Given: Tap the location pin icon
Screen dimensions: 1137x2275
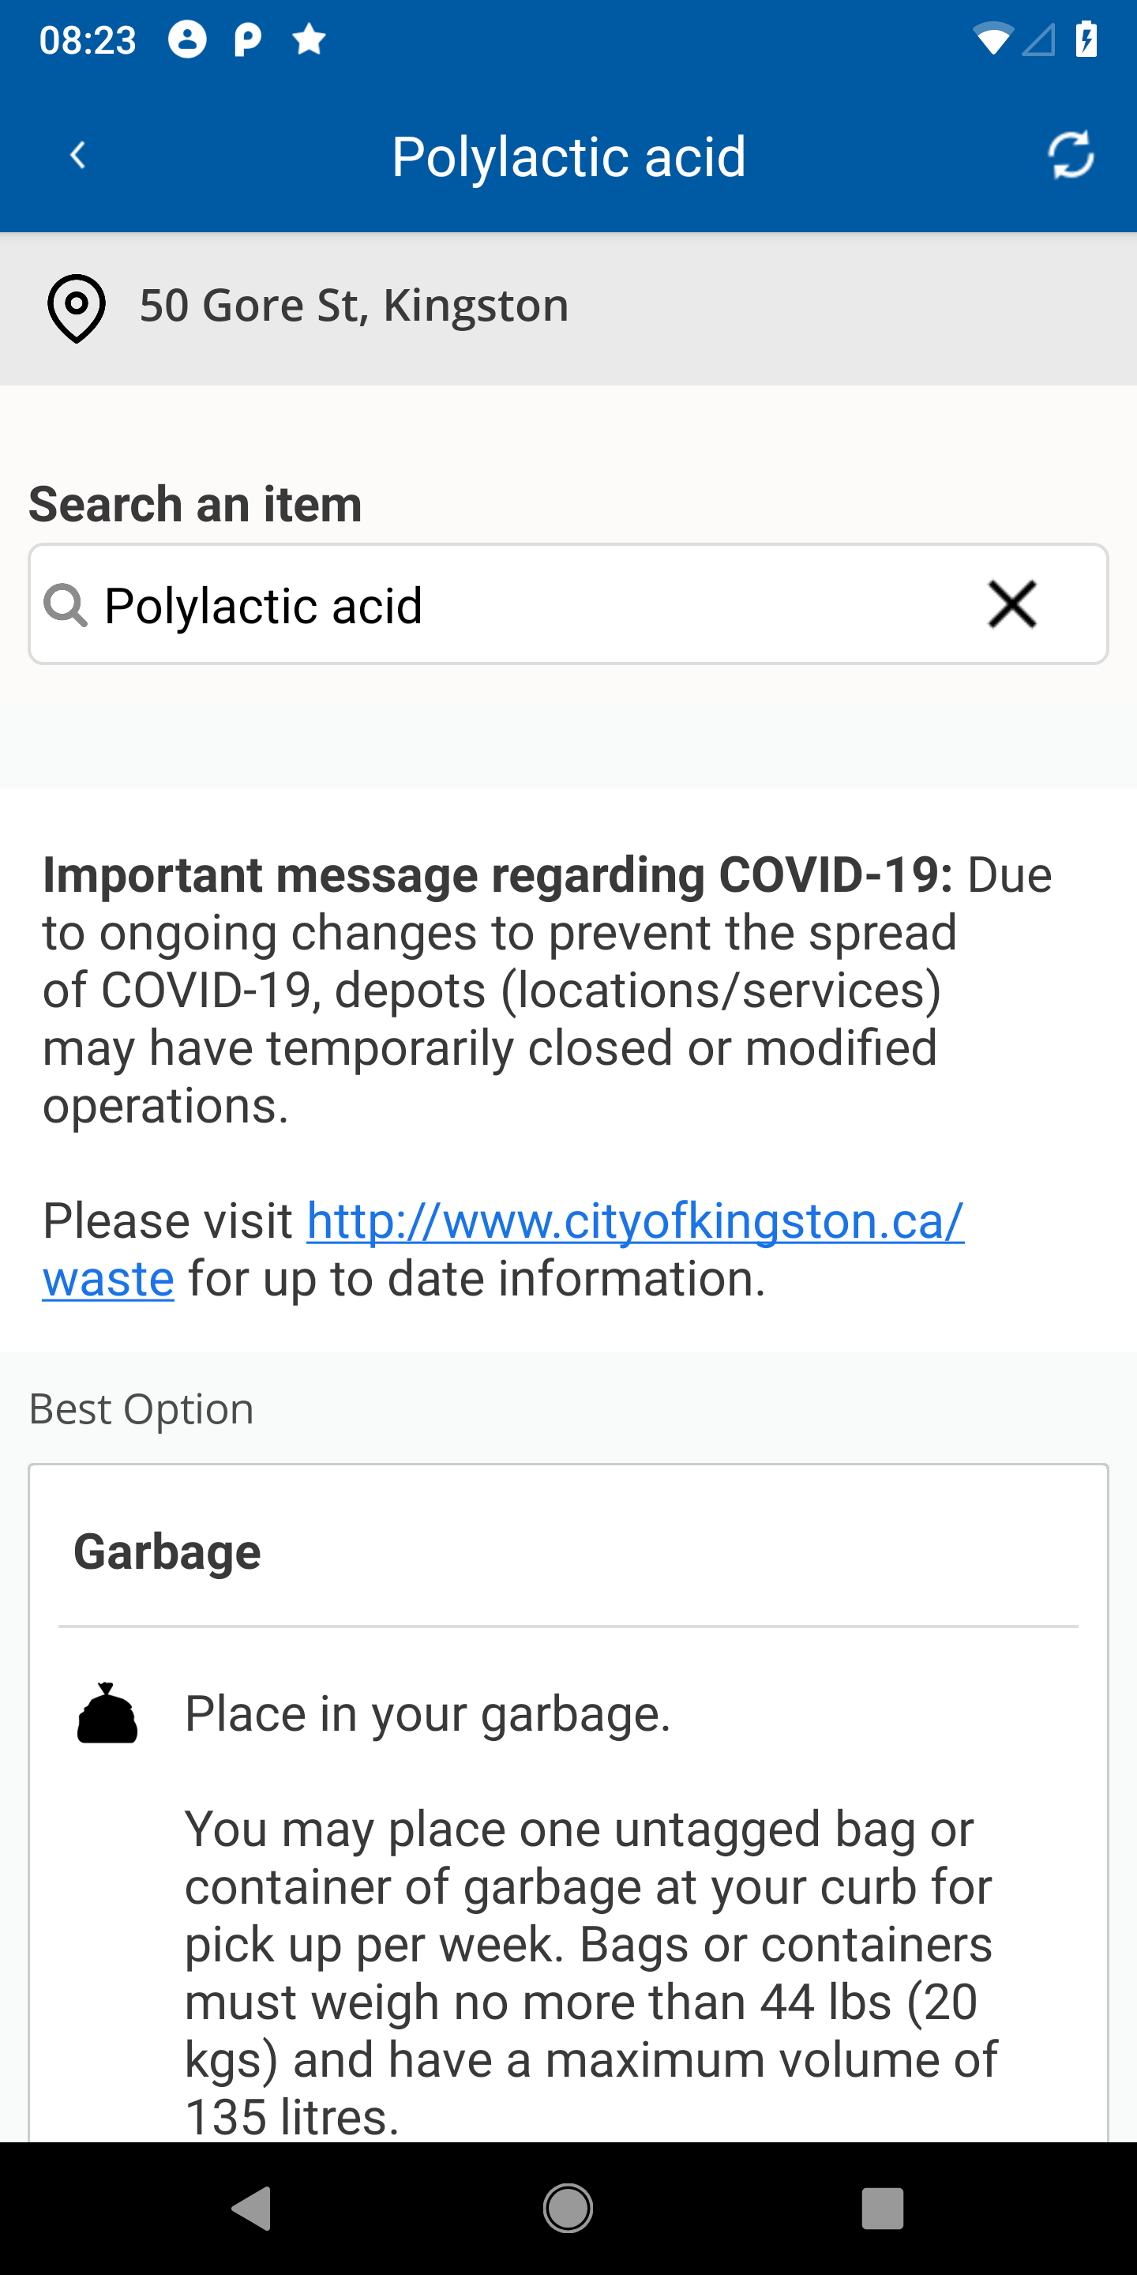Looking at the screenshot, I should pyautogui.click(x=77, y=308).
